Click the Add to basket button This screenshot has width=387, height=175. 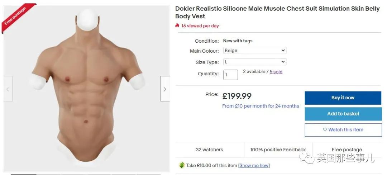tap(343, 114)
